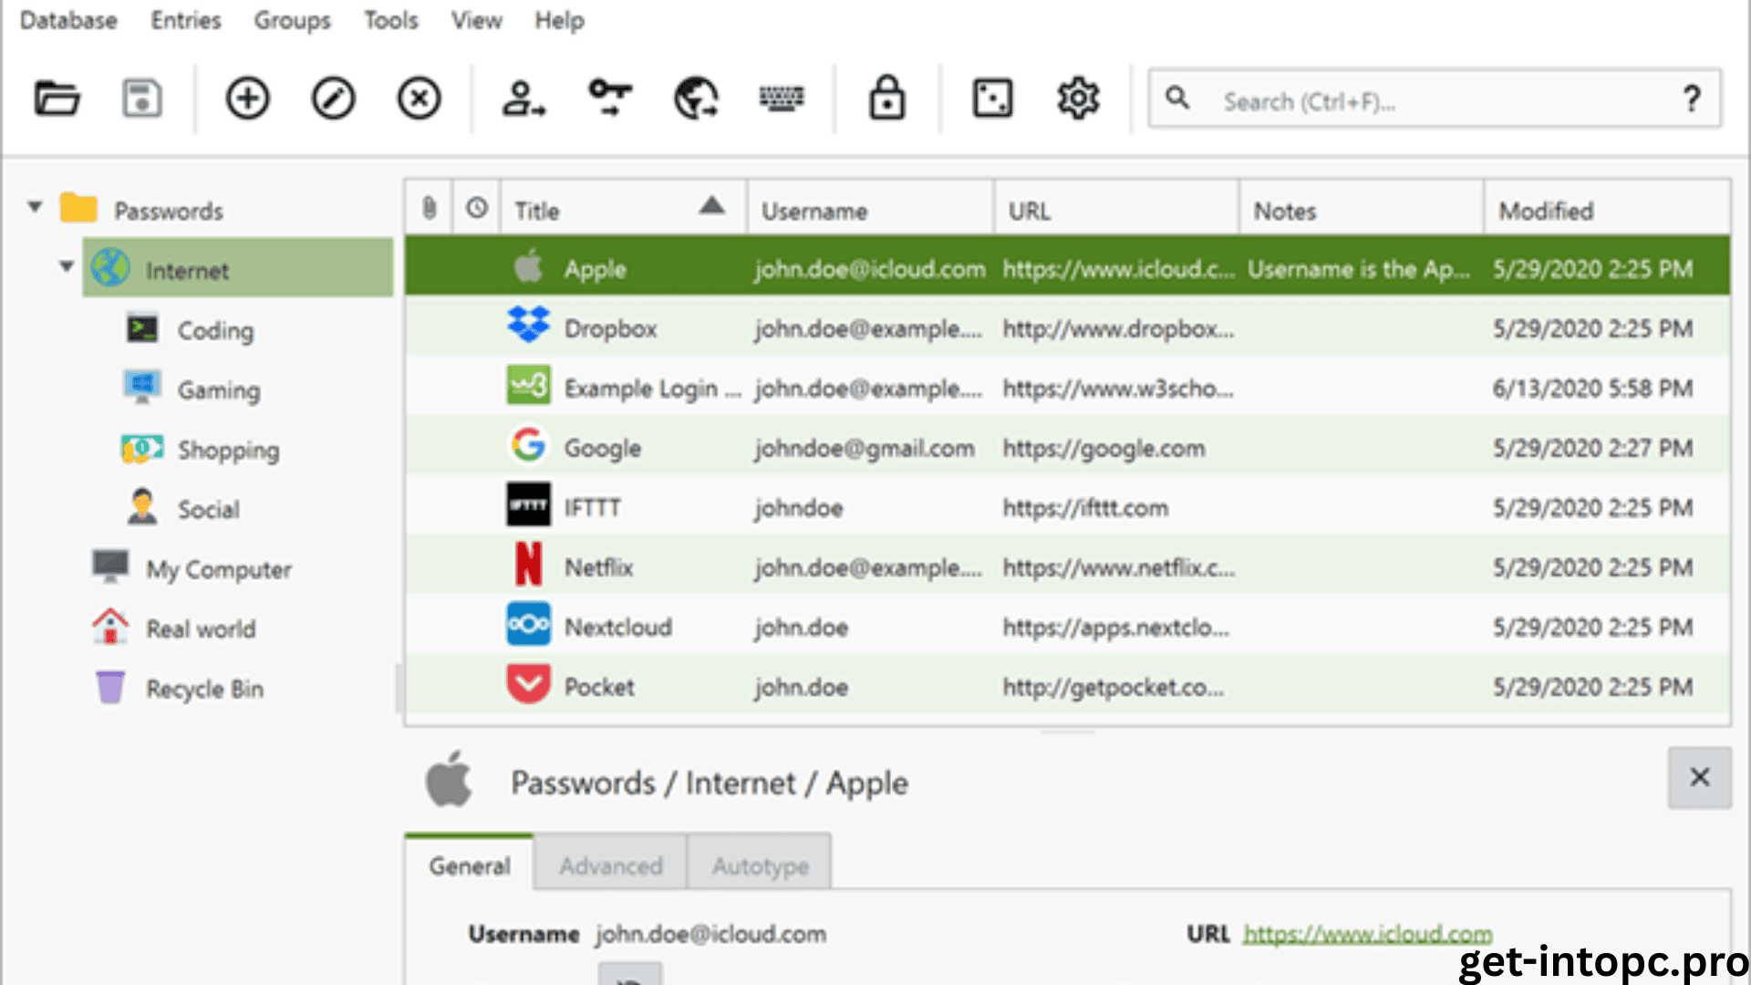Click large Apple icon in preview pane
This screenshot has width=1751, height=985.
coord(450,780)
